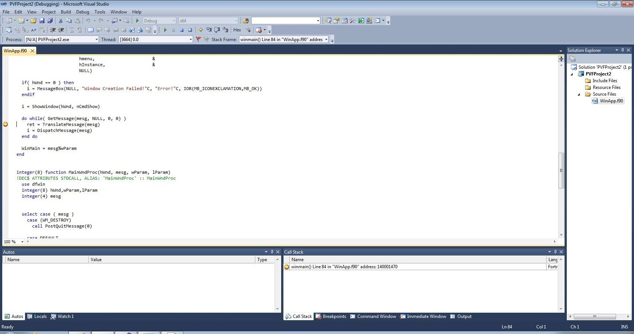The height and width of the screenshot is (334, 634).
Task: Open the Command Window tab
Action: [373, 316]
